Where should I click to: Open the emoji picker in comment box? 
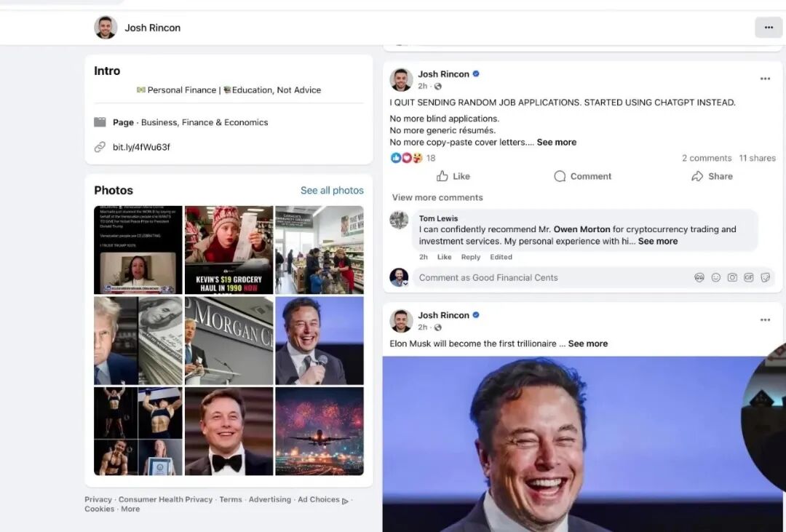click(716, 277)
